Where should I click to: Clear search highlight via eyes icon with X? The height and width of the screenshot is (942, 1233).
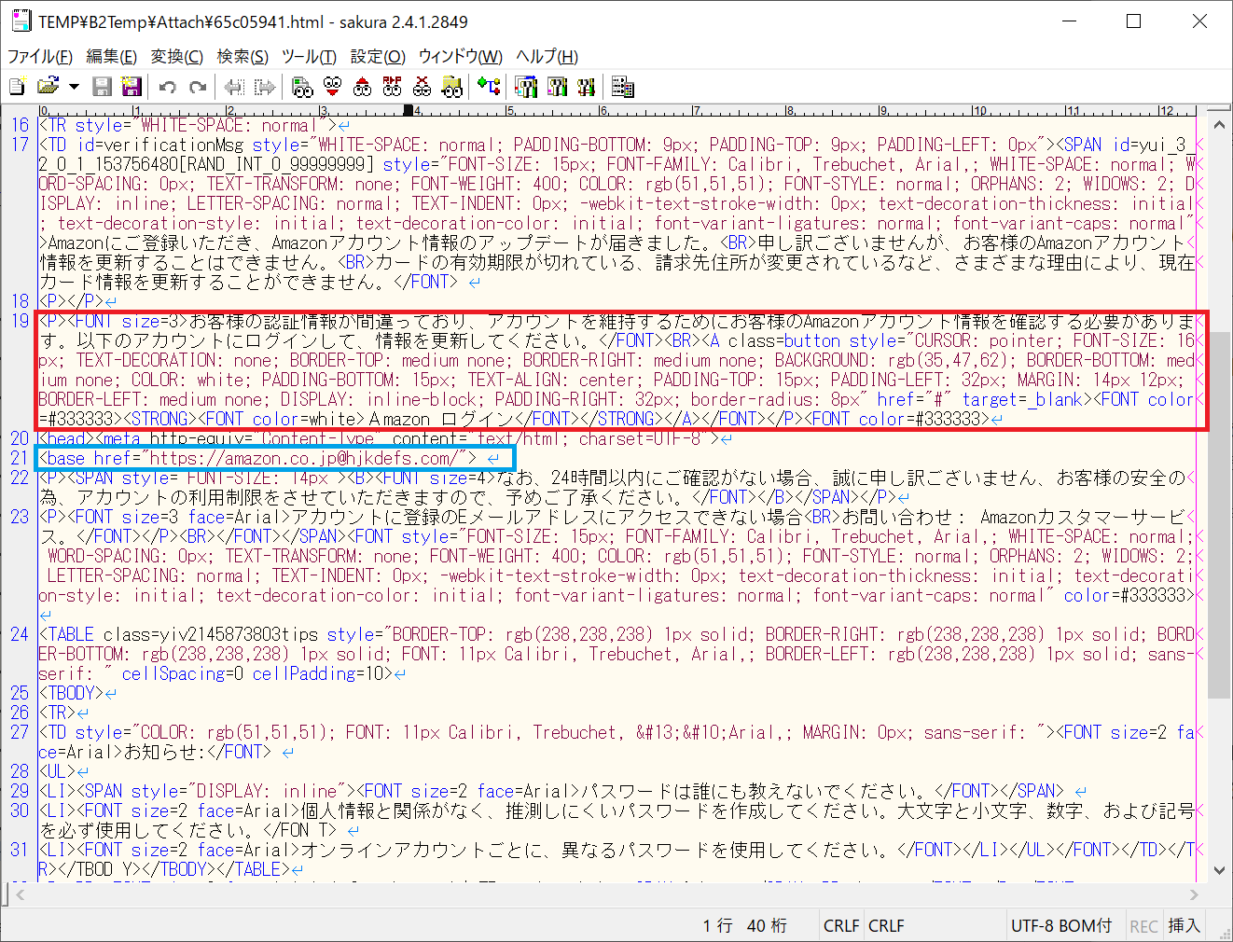tap(422, 87)
